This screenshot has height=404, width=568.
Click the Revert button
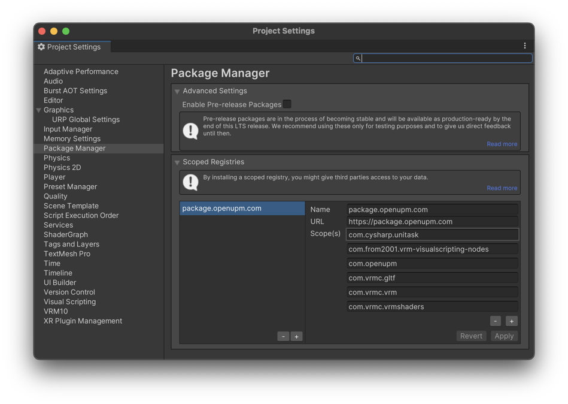tap(471, 336)
